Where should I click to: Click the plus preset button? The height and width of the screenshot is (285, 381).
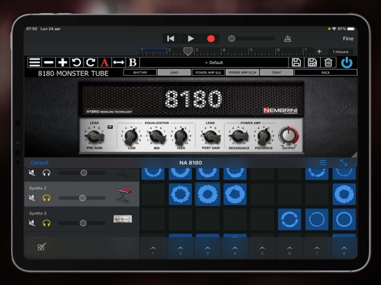click(63, 63)
